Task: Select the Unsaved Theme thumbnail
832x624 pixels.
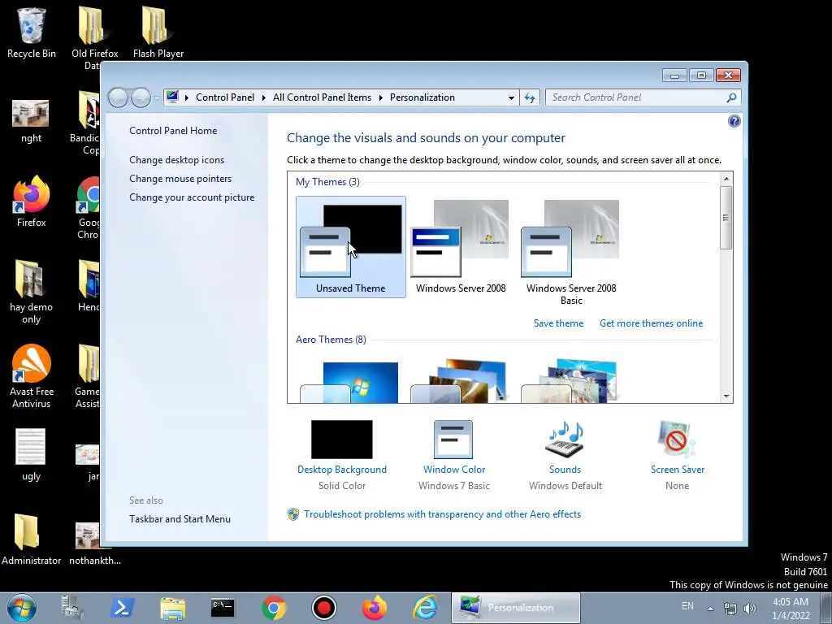Action: point(351,247)
